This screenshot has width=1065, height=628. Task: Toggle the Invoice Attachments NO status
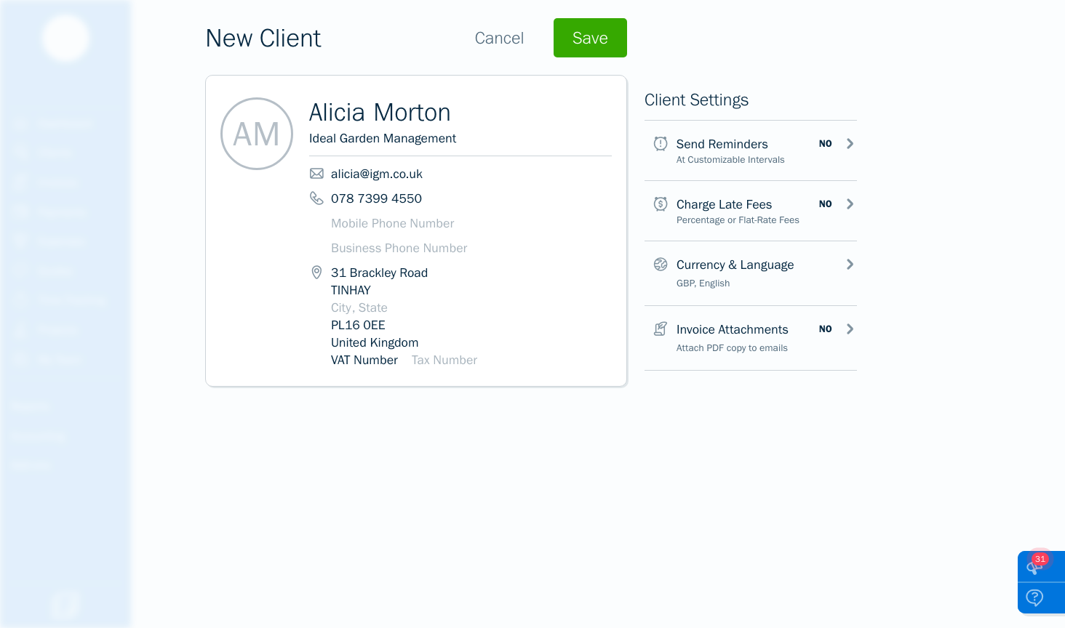tap(825, 329)
